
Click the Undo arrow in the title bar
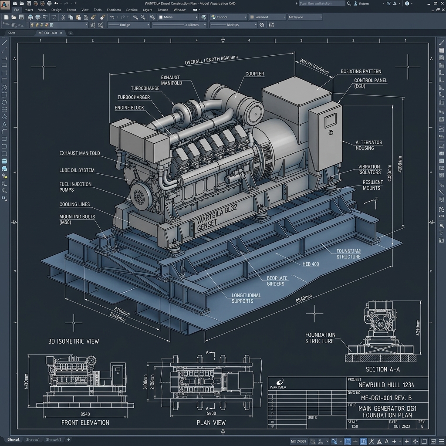[56, 3]
